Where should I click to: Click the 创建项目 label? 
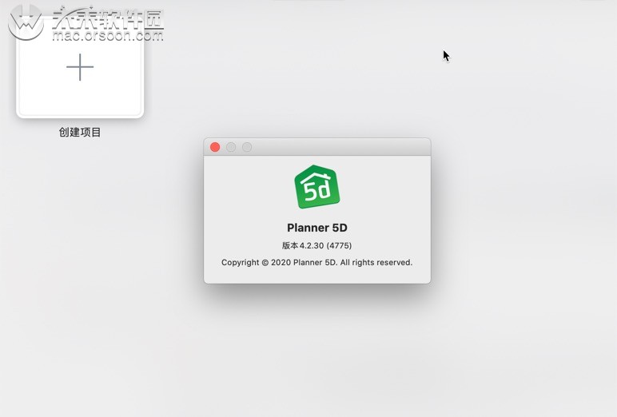tap(80, 132)
